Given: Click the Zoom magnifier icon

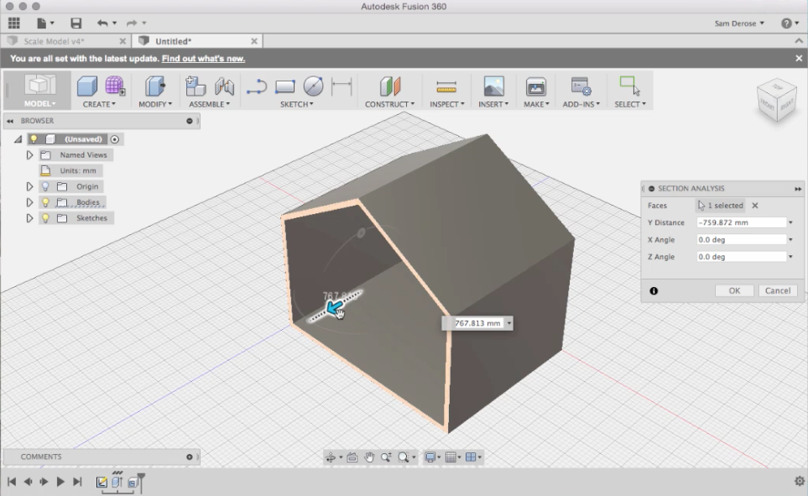Looking at the screenshot, I should click(386, 457).
